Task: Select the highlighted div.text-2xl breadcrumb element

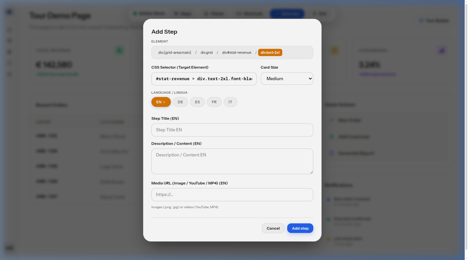Action: 270,52
